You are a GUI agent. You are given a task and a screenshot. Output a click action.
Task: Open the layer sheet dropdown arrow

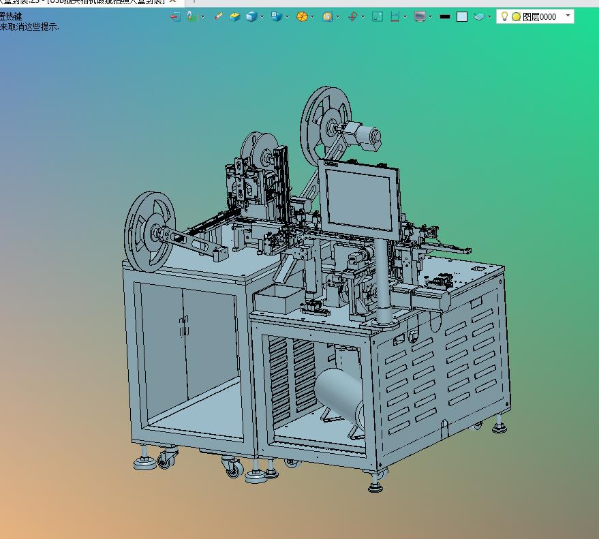(x=489, y=17)
